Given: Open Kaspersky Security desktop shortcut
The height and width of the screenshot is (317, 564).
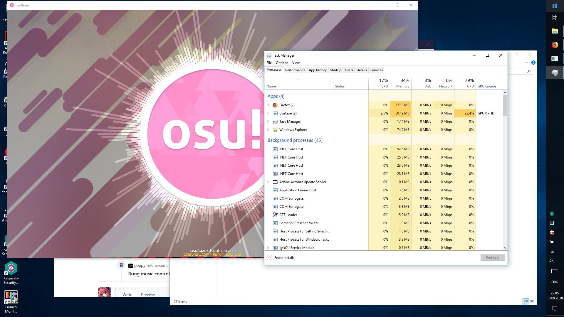Looking at the screenshot, I should [11, 273].
